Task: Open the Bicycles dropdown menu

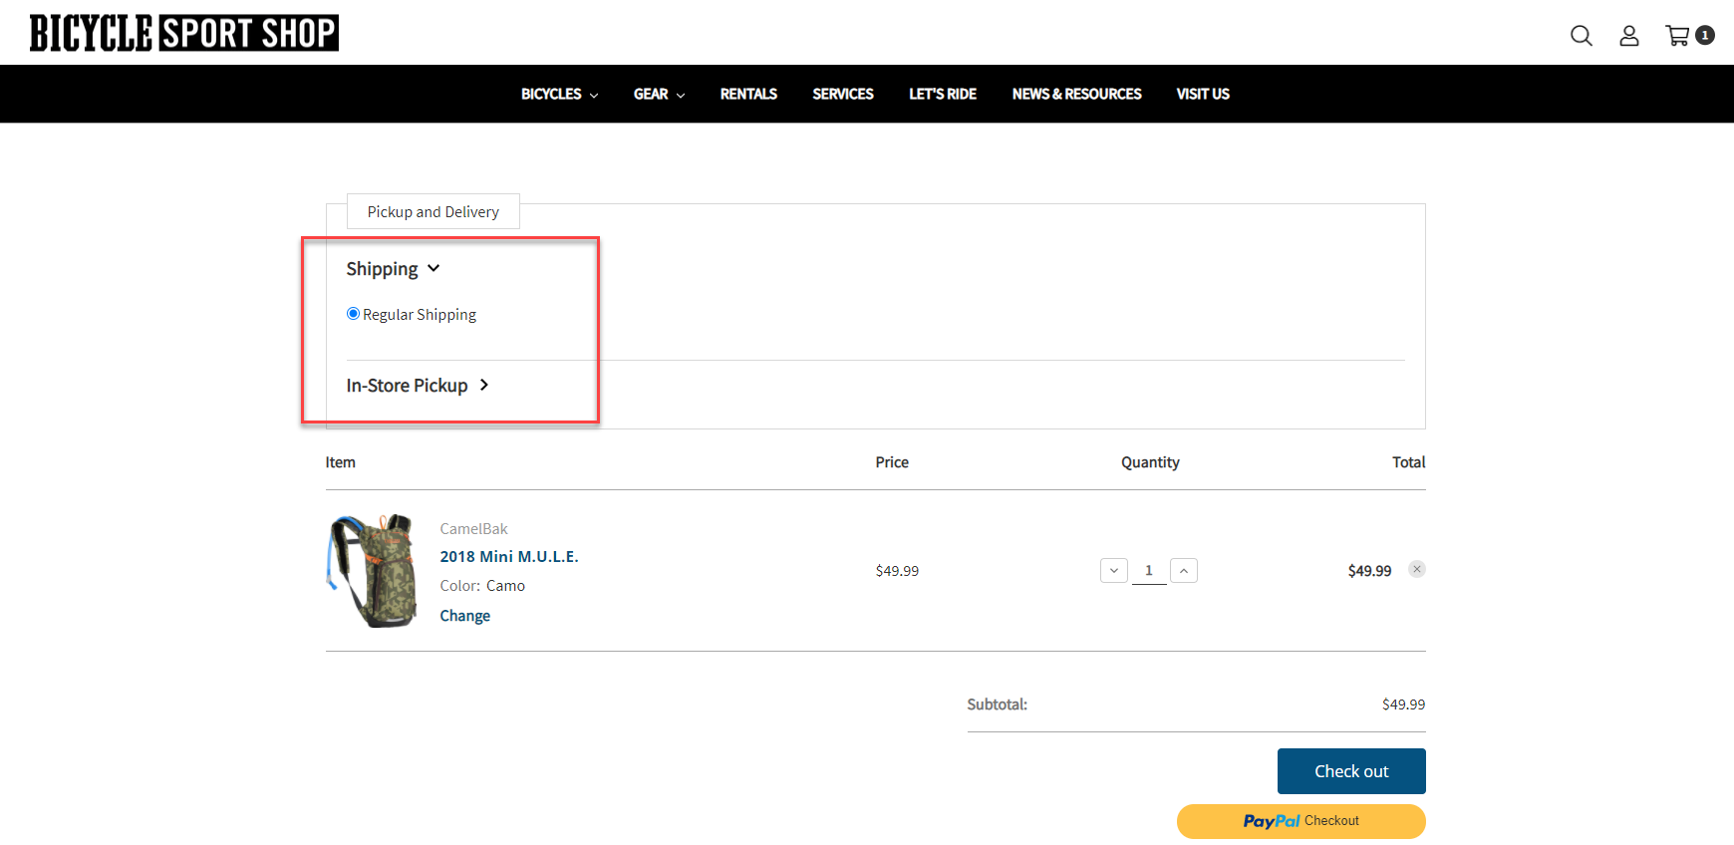Action: (x=559, y=94)
